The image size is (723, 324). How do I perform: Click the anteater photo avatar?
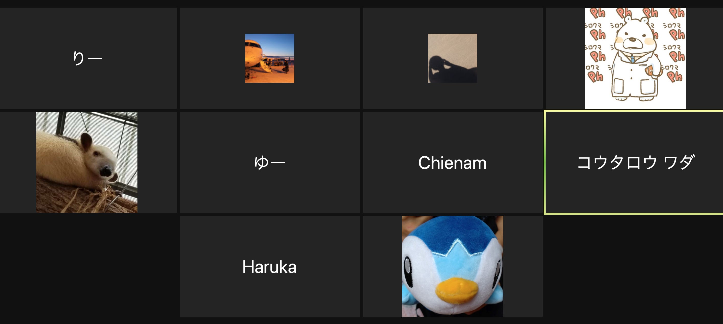tap(87, 162)
